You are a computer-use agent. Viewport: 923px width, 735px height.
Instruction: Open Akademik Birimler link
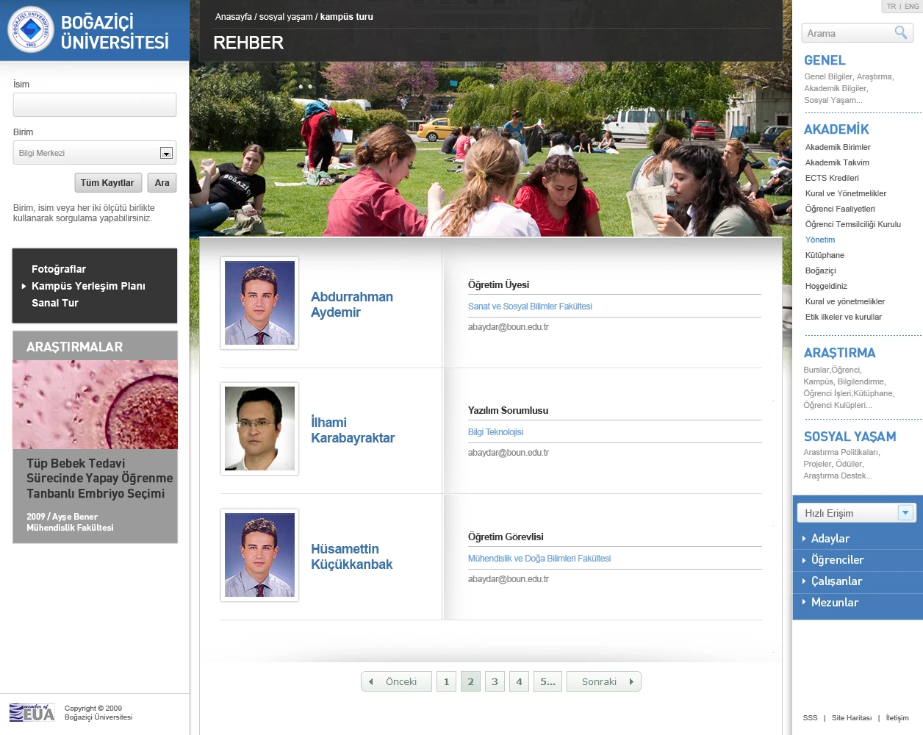coord(838,147)
